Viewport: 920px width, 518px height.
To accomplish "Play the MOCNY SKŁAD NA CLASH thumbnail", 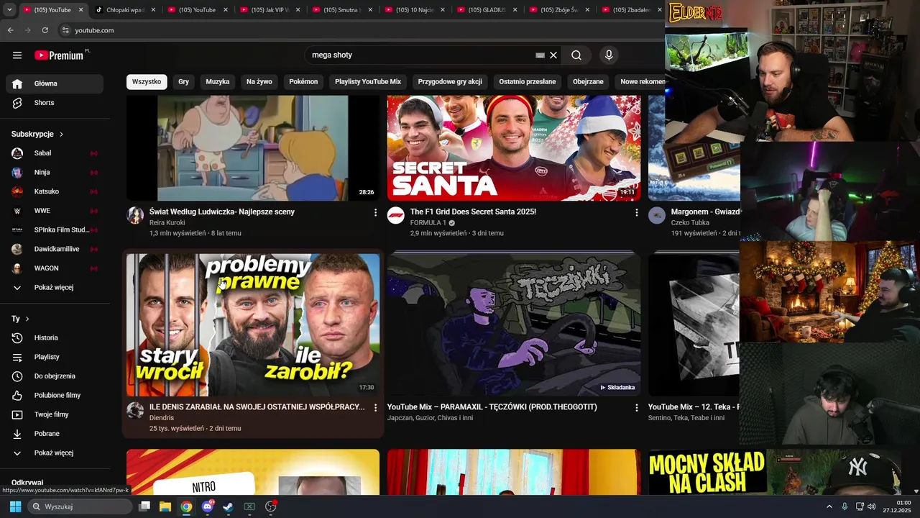I will point(775,472).
